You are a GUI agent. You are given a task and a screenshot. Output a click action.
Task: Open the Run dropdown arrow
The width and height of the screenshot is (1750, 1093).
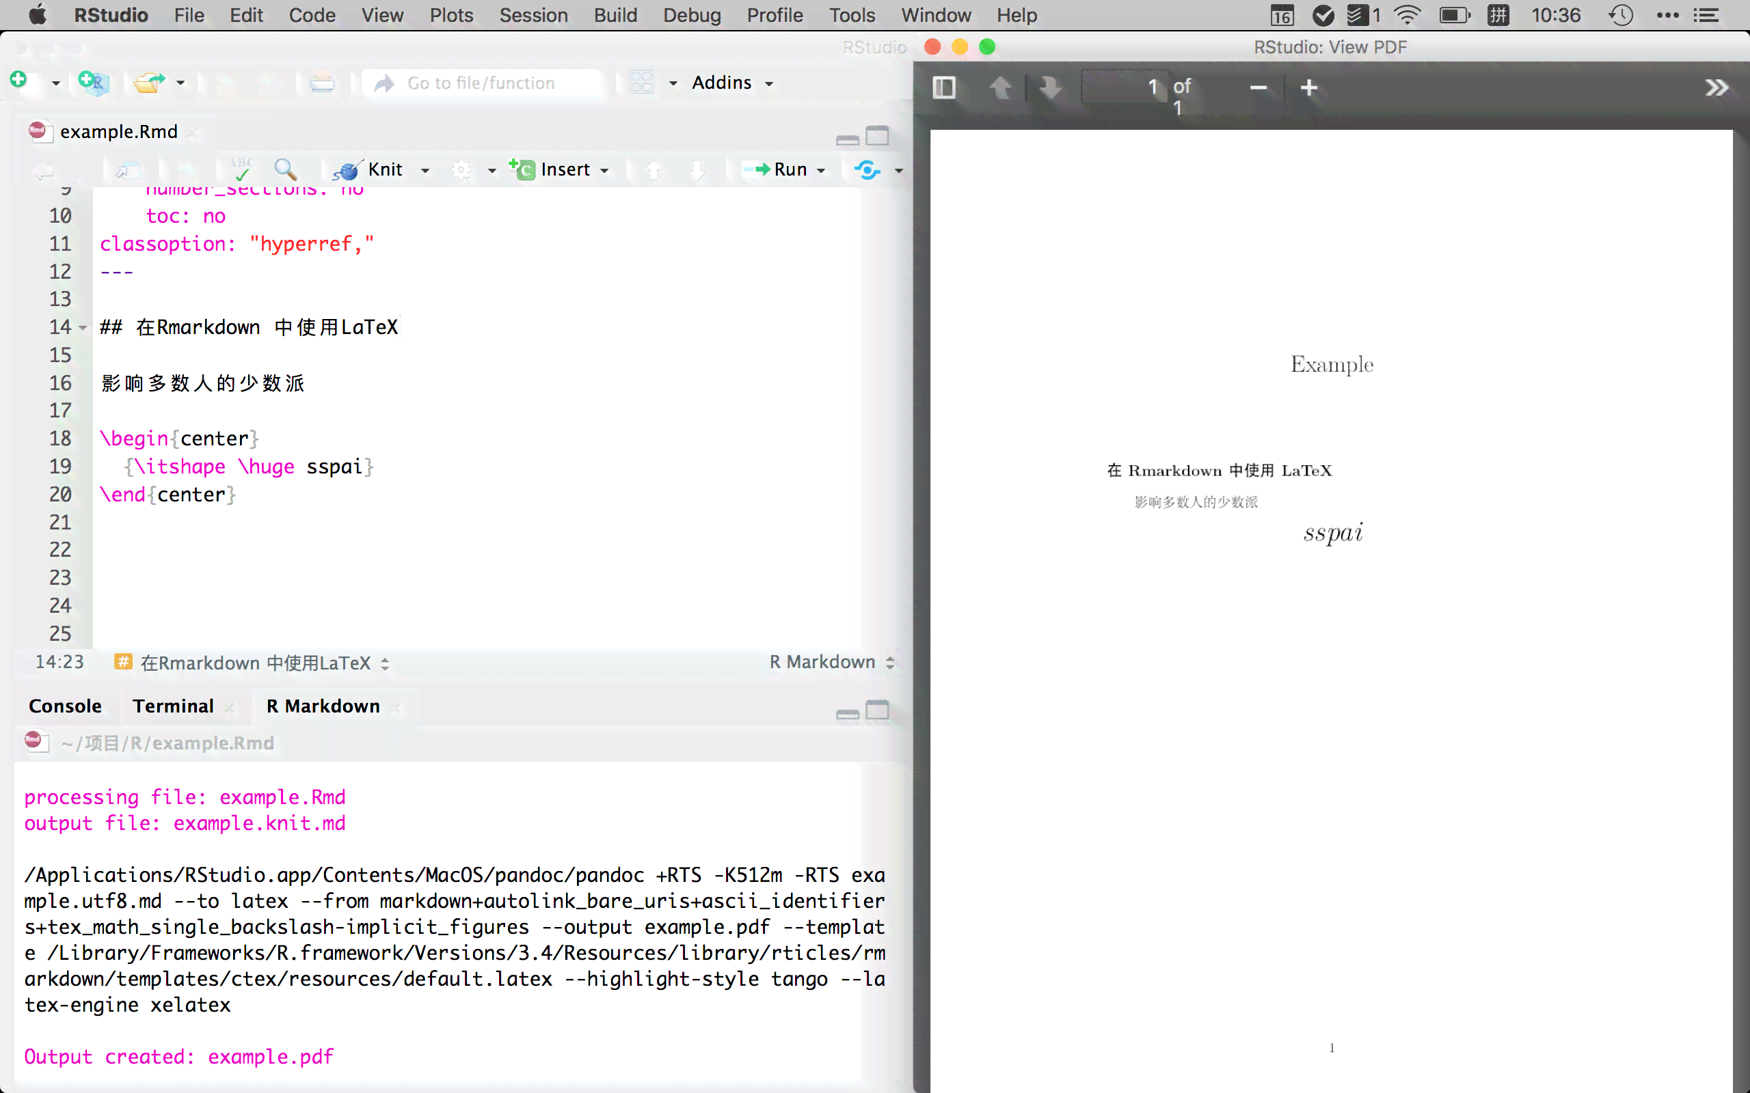[821, 171]
